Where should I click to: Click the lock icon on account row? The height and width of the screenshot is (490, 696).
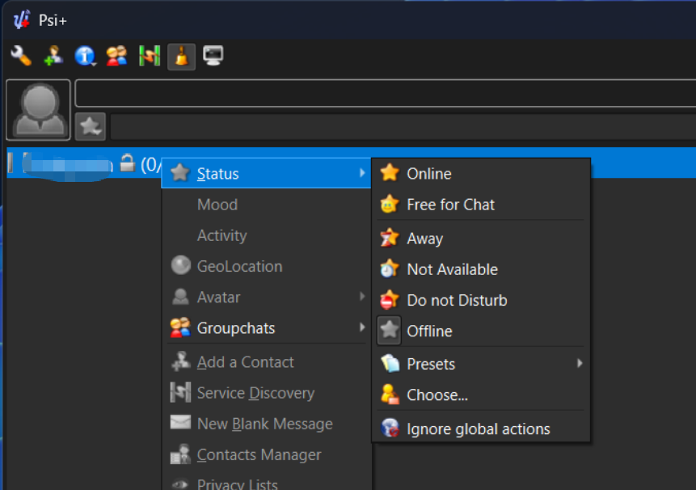127,163
